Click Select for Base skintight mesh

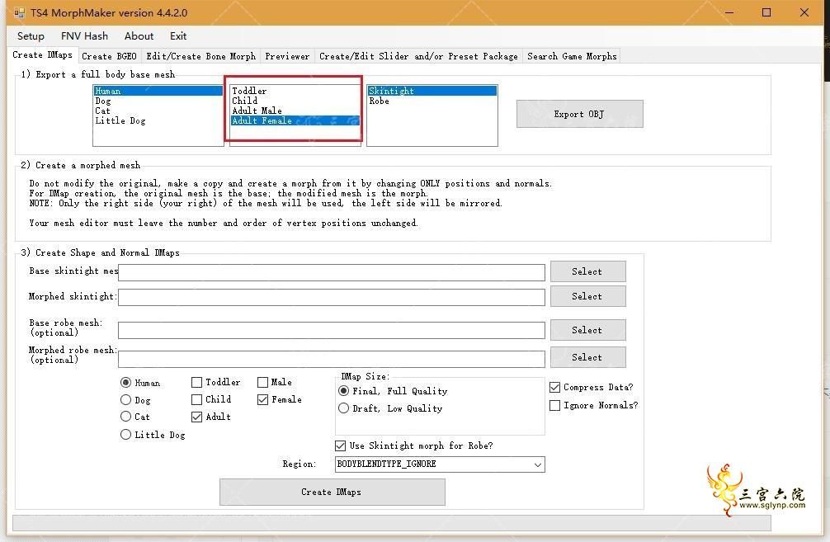(x=587, y=271)
